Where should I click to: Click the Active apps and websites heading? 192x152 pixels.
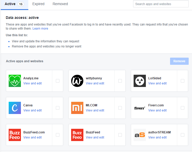point(25,61)
